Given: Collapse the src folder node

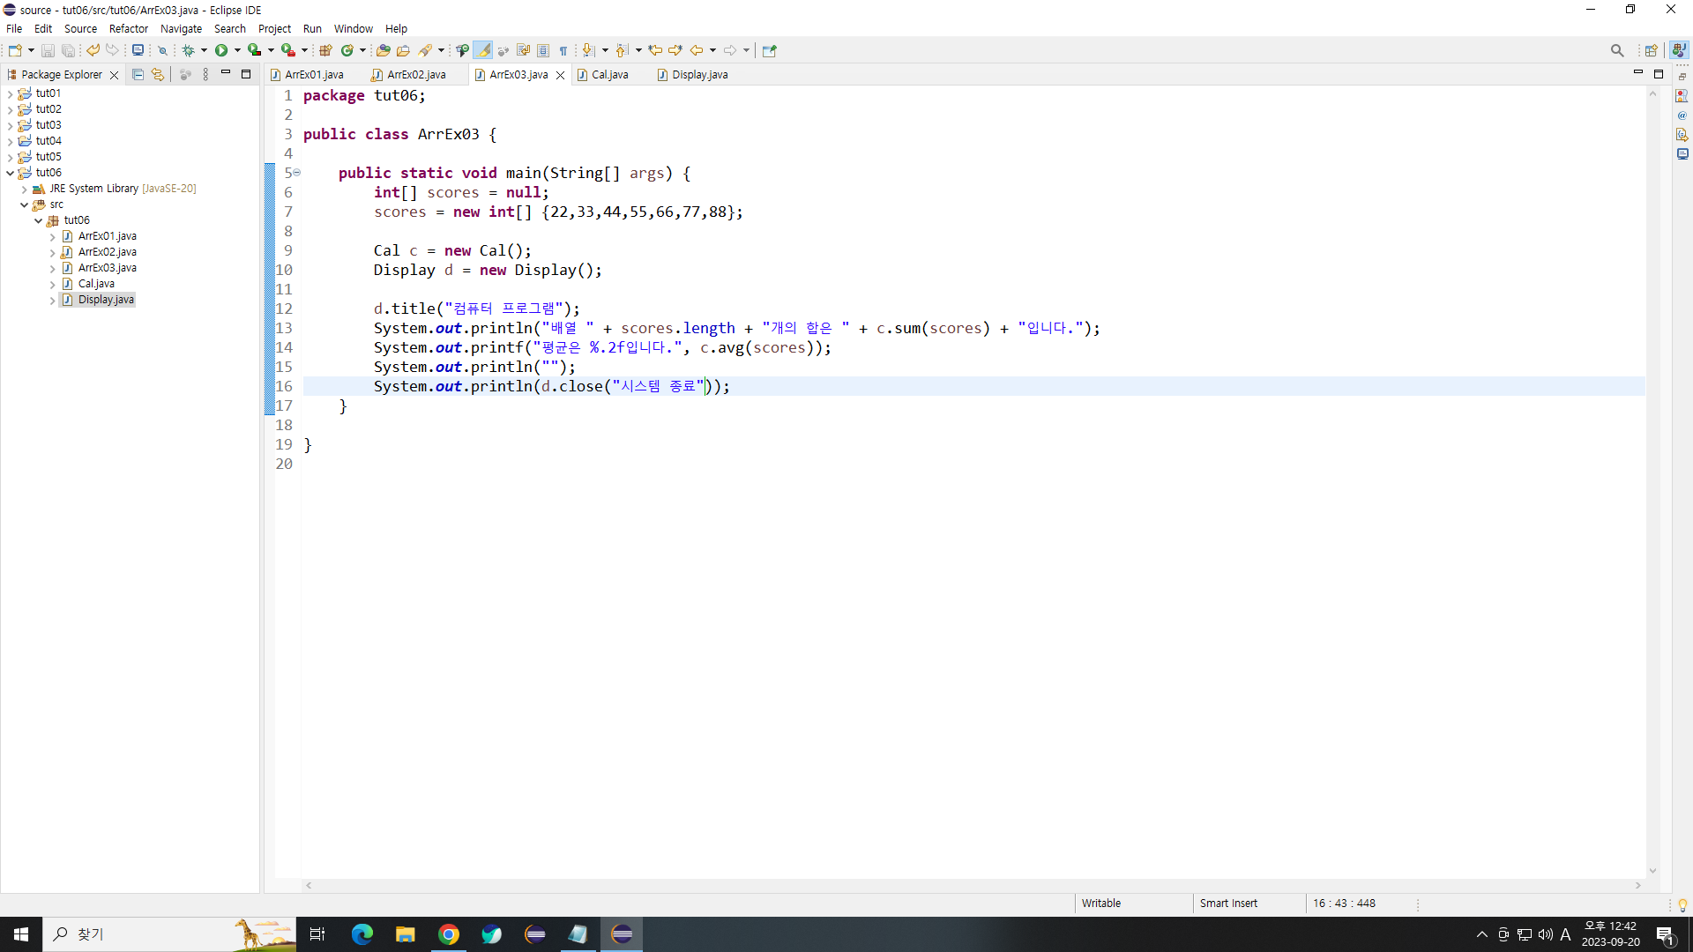Looking at the screenshot, I should [25, 205].
